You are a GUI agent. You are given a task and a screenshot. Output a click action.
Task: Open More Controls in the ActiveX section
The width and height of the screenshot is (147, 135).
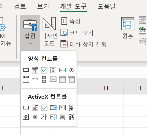(71, 117)
